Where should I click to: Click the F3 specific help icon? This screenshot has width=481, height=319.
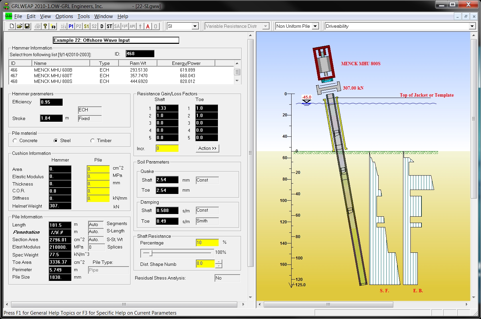[53, 26]
